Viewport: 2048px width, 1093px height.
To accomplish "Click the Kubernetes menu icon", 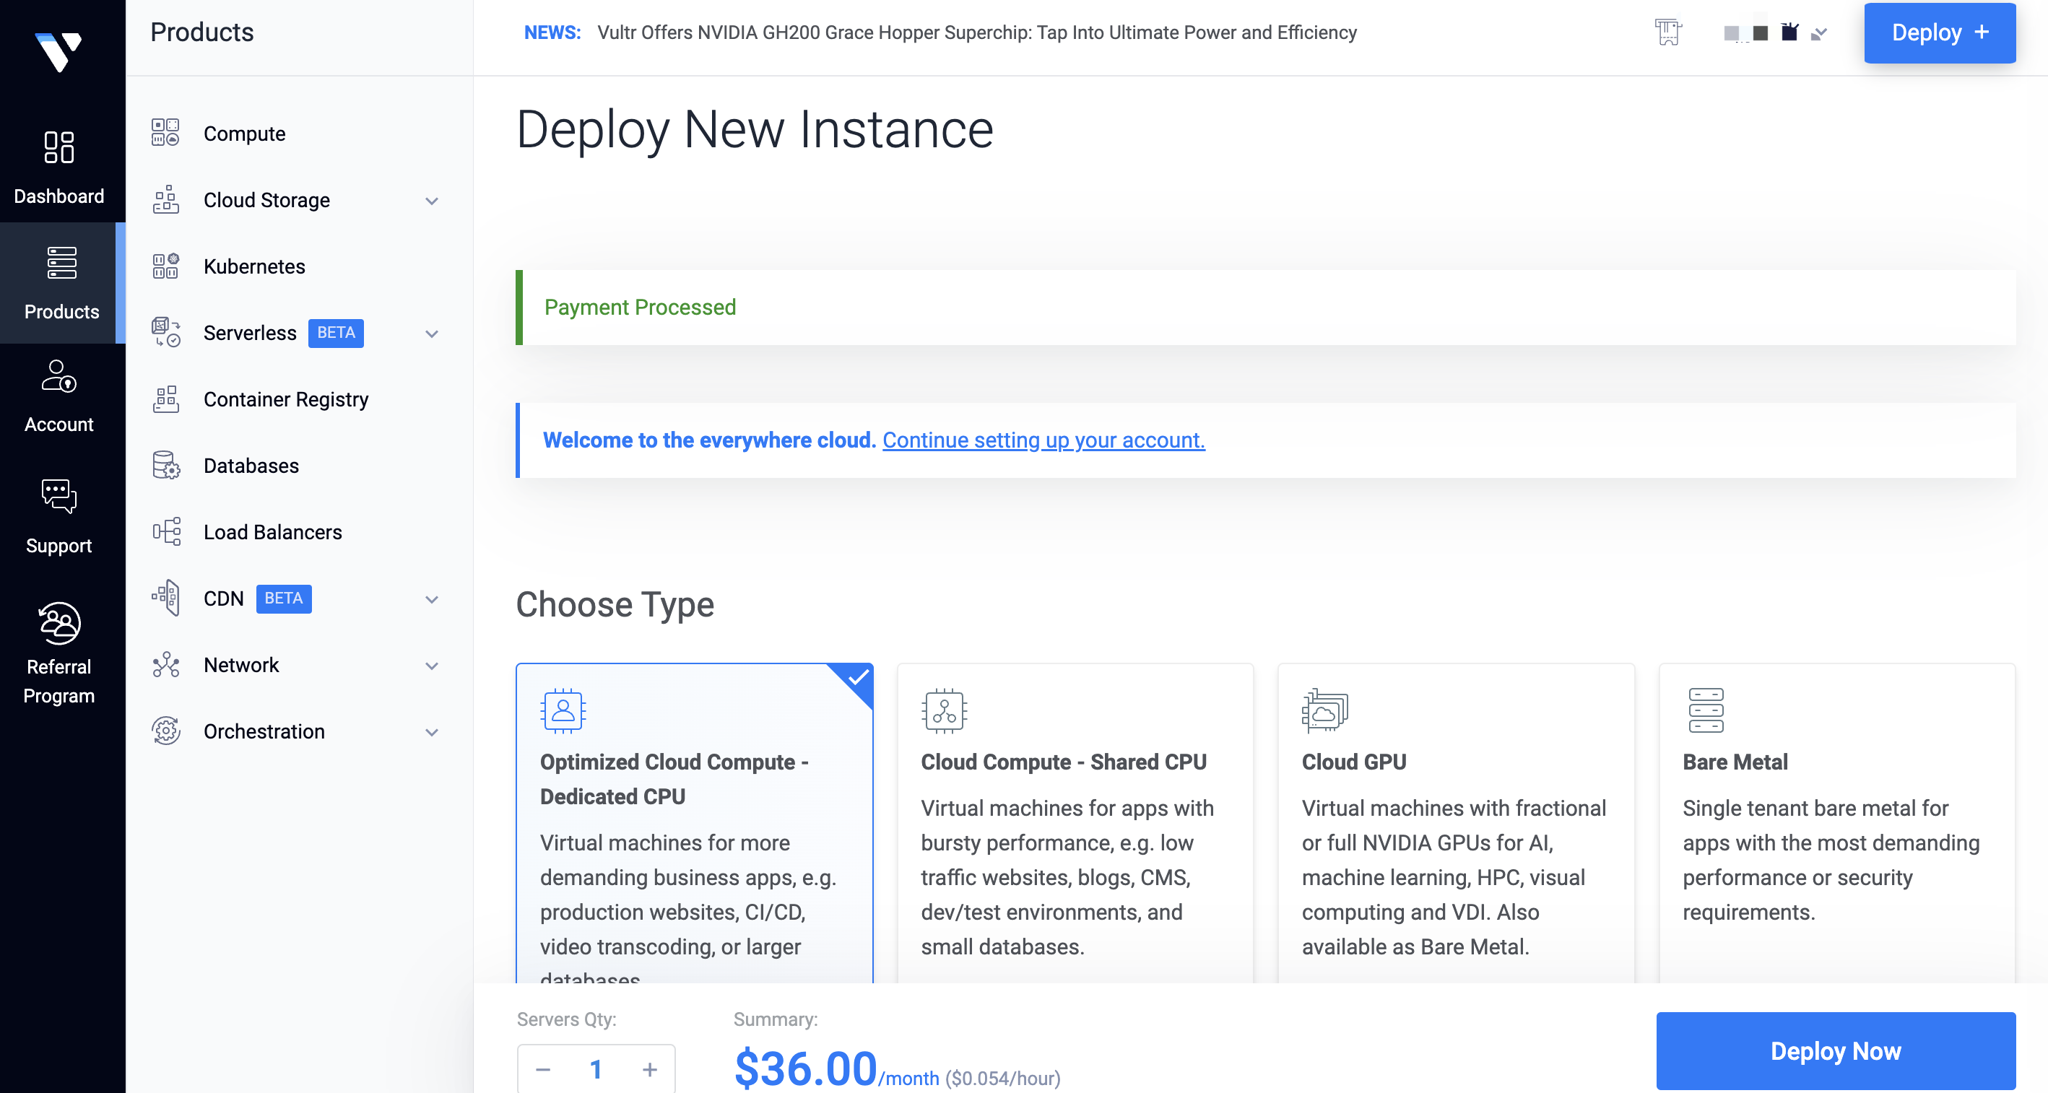I will tap(165, 266).
